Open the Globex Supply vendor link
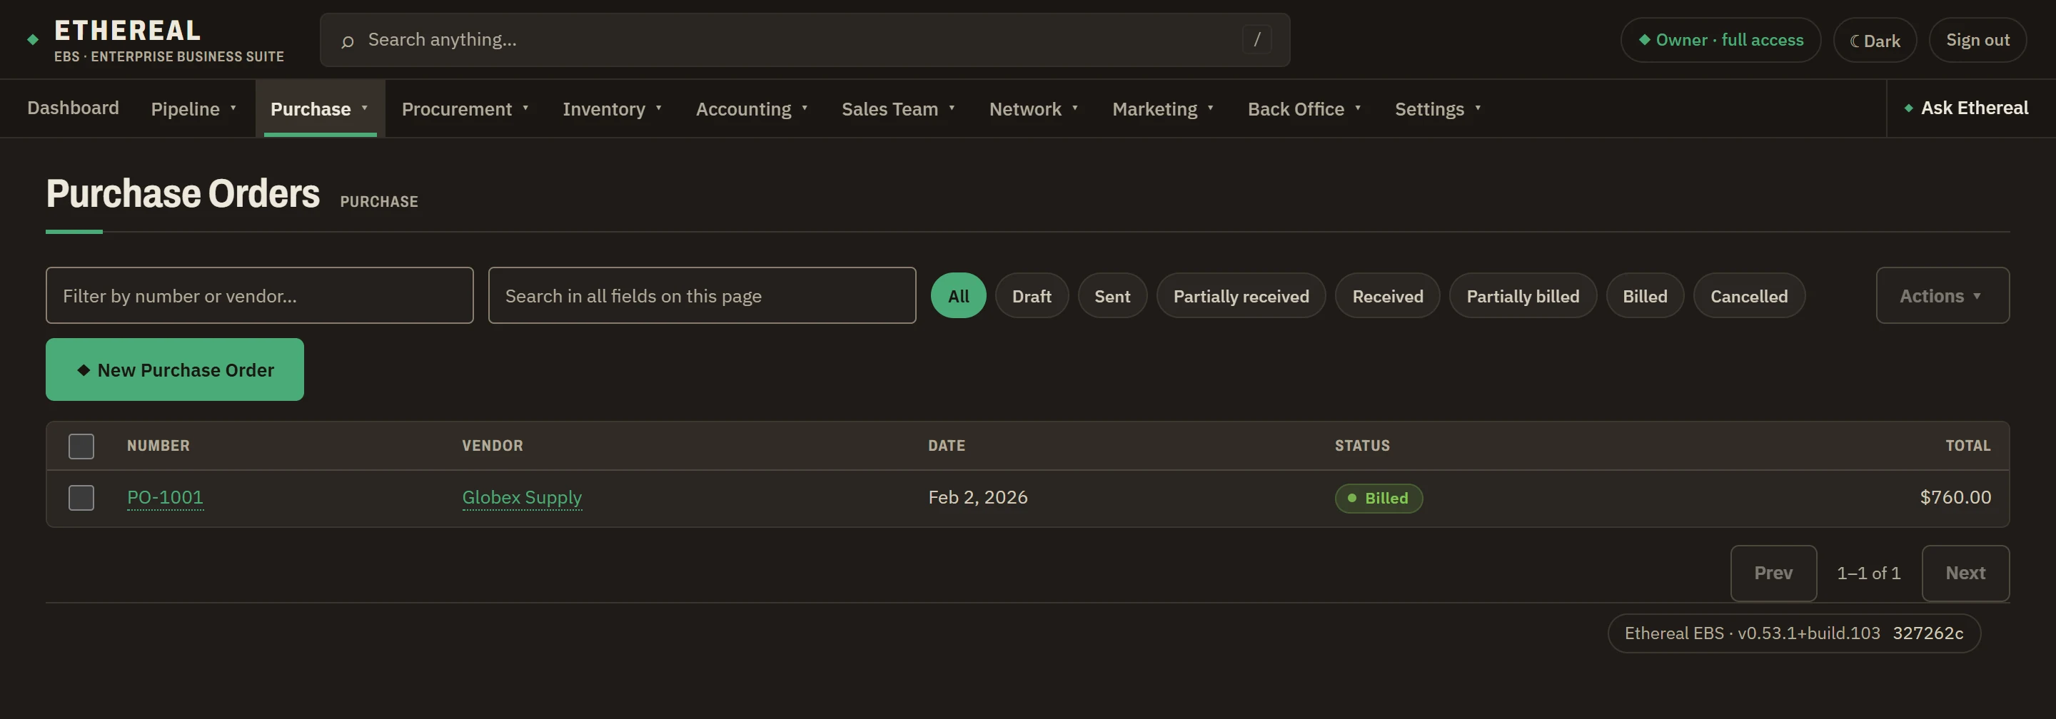This screenshot has height=719, width=2056. [522, 497]
